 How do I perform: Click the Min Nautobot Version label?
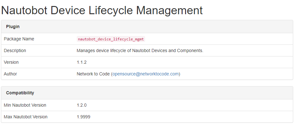pyautogui.click(x=25, y=105)
